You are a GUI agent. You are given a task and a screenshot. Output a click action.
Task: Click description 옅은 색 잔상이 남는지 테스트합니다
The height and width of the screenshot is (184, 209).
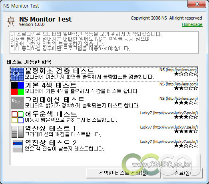pos(64,149)
